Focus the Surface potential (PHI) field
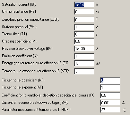 (x=84, y=27)
